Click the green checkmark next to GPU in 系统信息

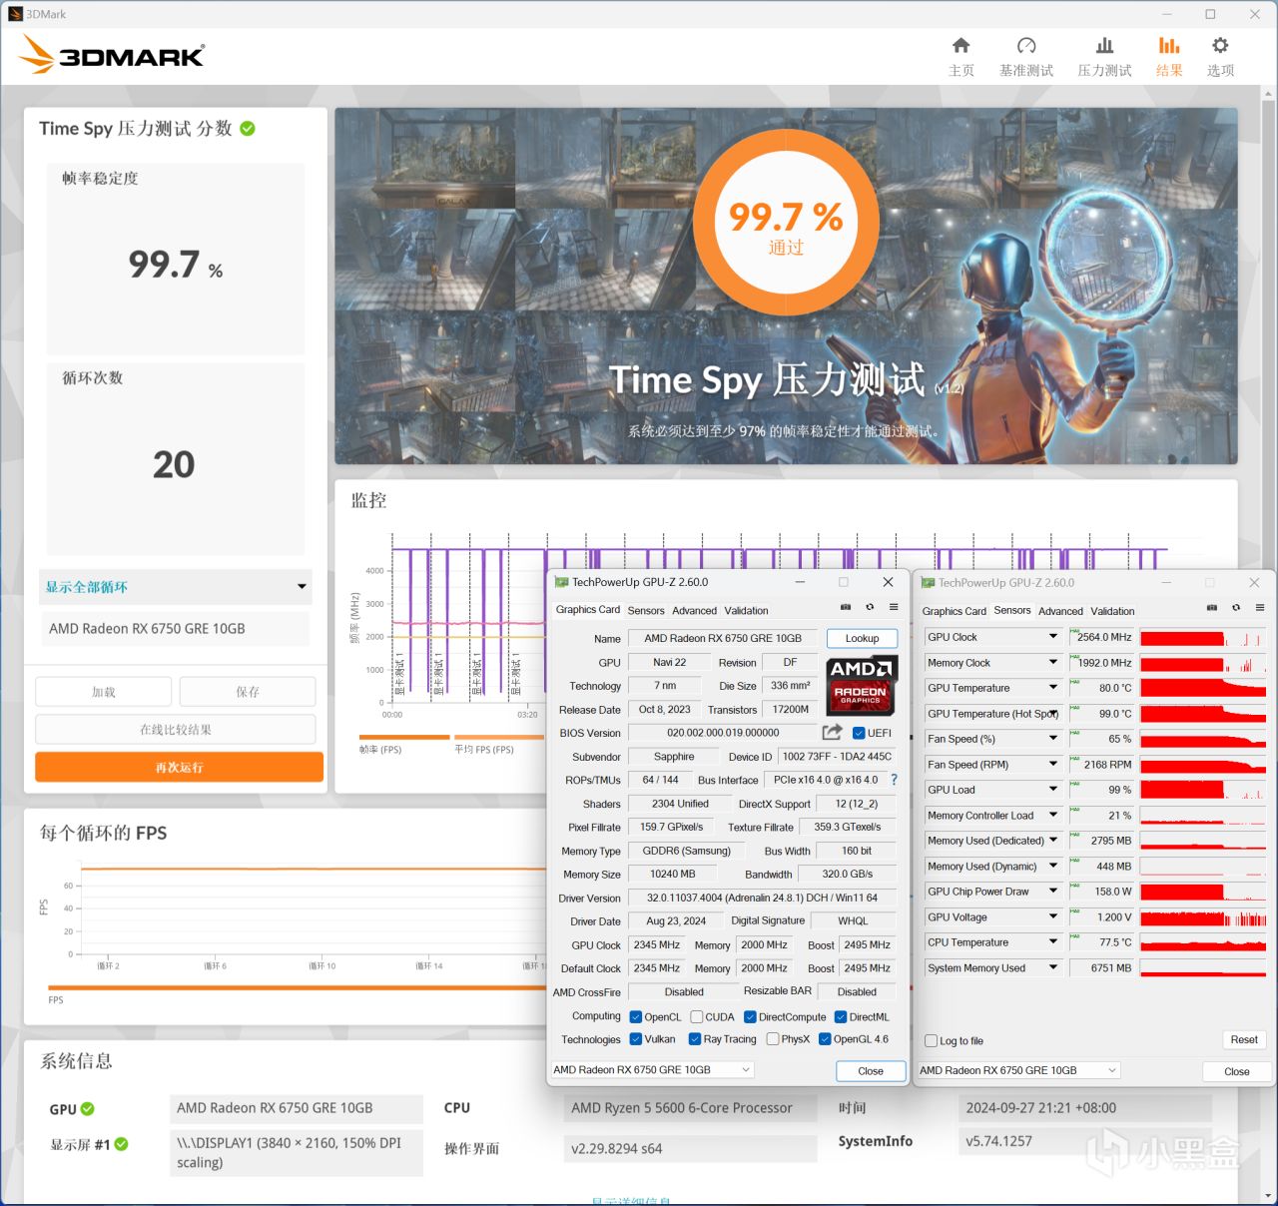tap(88, 1109)
